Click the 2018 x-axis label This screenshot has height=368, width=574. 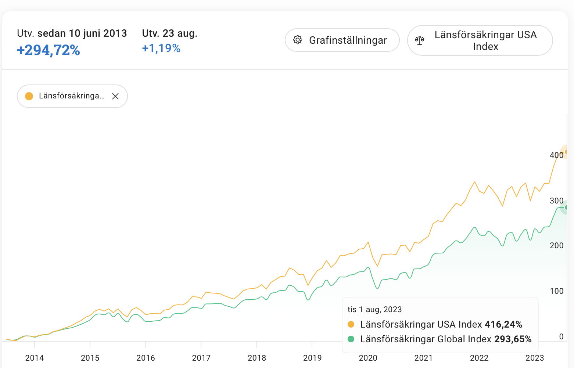click(x=257, y=358)
